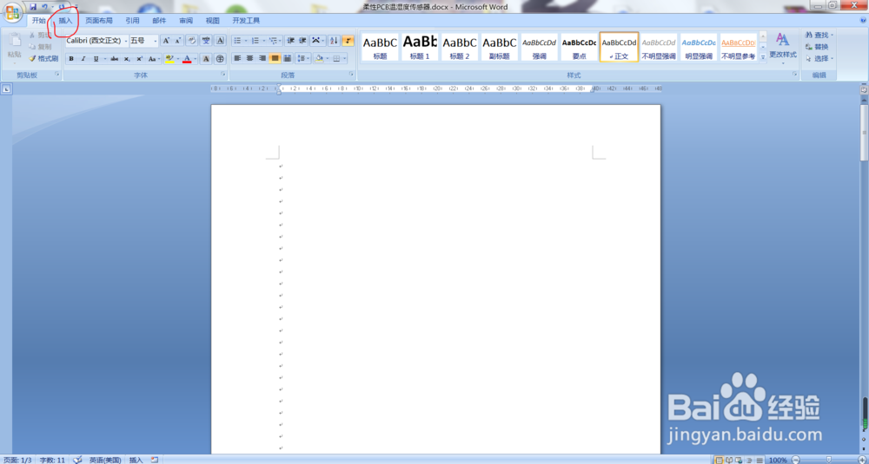Click the 查找 find button
Image resolution: width=869 pixels, height=464 pixels.
pyautogui.click(x=819, y=35)
